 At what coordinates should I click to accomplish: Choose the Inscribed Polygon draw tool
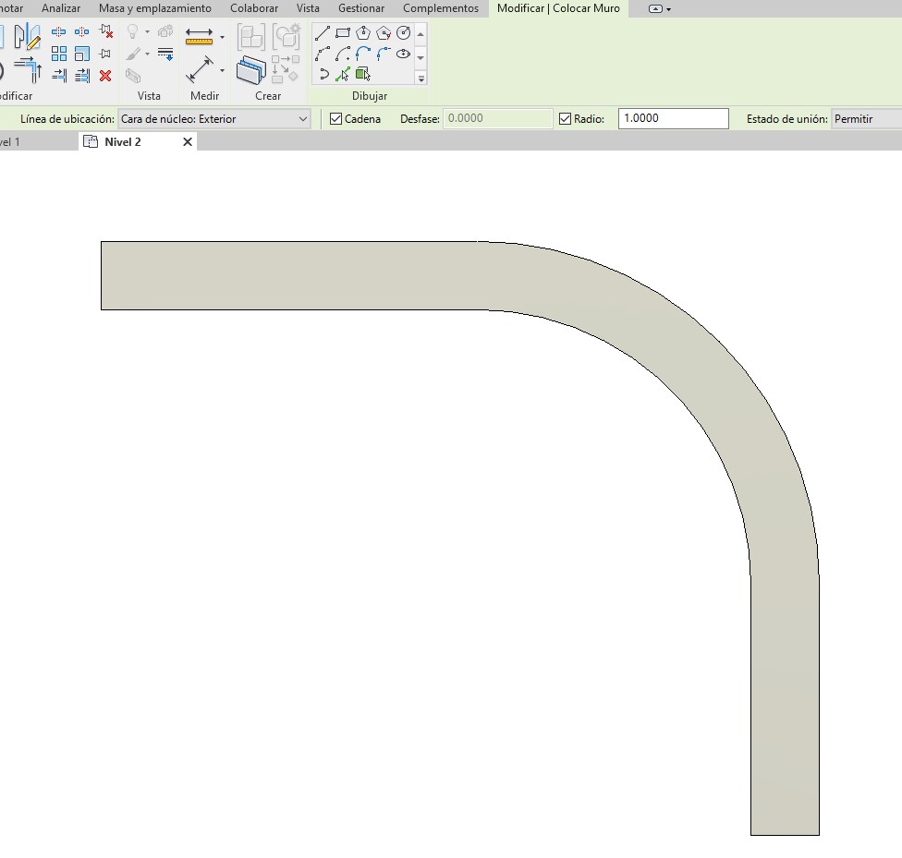click(363, 34)
